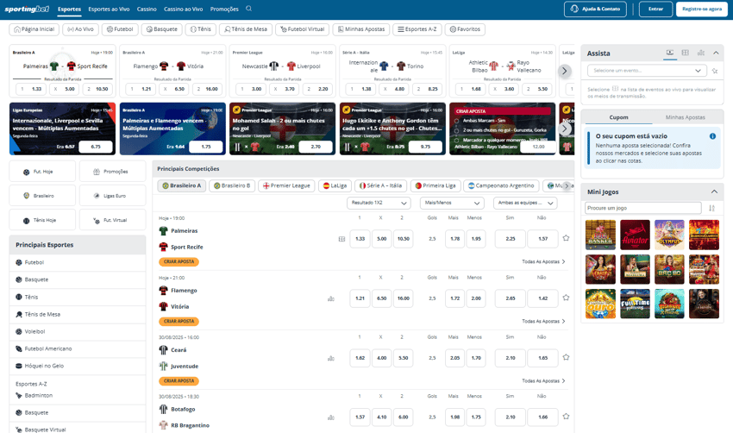733x433 pixels.
Task: Open the Ambas as equipes market dropdown
Action: [x=525, y=203]
